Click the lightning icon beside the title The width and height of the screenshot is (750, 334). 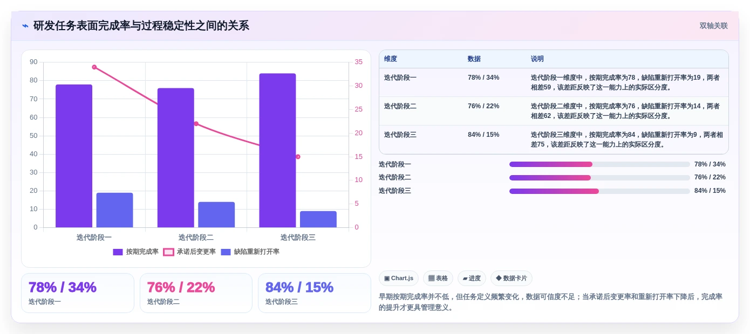[x=25, y=25]
